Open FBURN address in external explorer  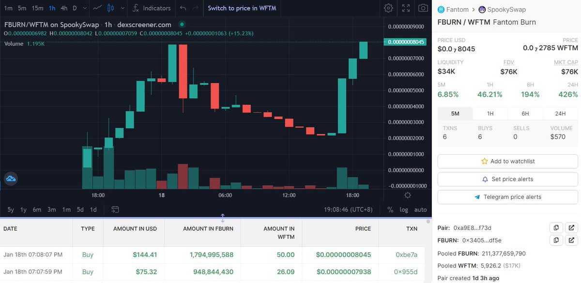571,240
